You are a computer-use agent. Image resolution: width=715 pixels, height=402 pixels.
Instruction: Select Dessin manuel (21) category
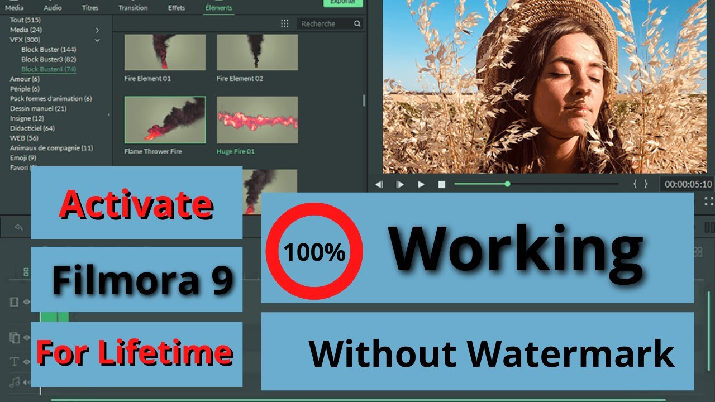coord(38,108)
